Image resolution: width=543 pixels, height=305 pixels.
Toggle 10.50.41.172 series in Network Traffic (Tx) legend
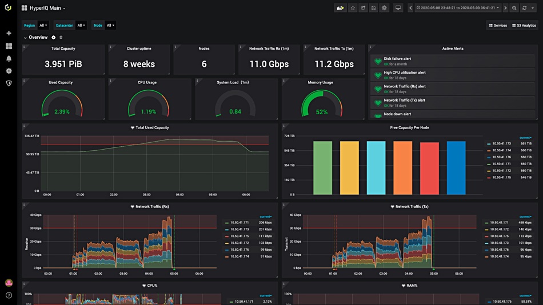click(x=499, y=229)
